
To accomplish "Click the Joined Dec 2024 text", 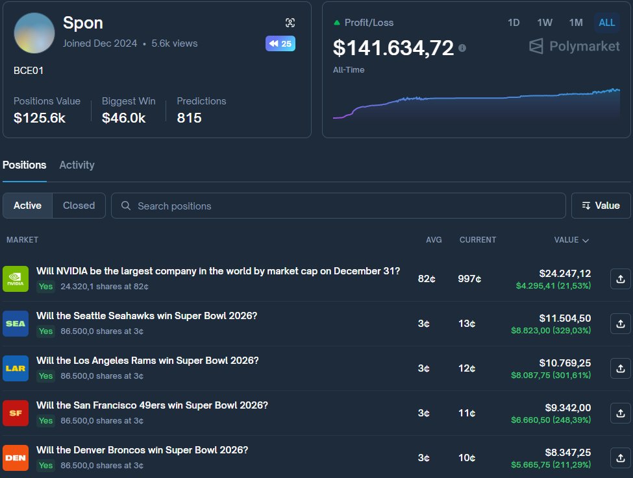I will (x=100, y=43).
